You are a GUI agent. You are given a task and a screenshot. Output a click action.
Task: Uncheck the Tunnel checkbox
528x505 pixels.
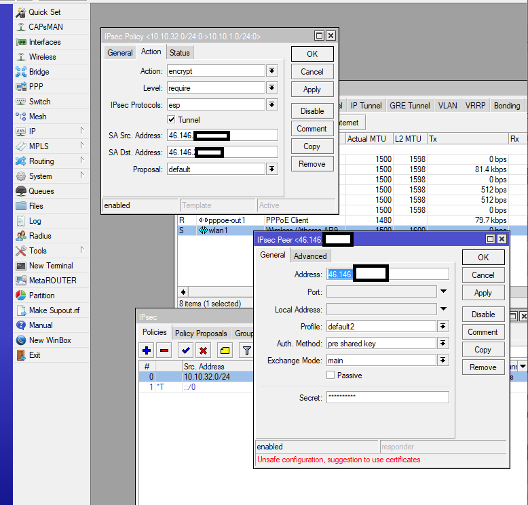tap(172, 120)
